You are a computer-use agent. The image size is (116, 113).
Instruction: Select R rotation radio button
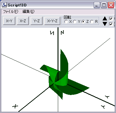point(92,22)
